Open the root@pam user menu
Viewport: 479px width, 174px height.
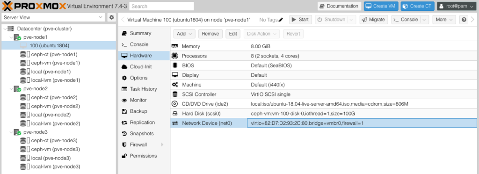point(457,6)
